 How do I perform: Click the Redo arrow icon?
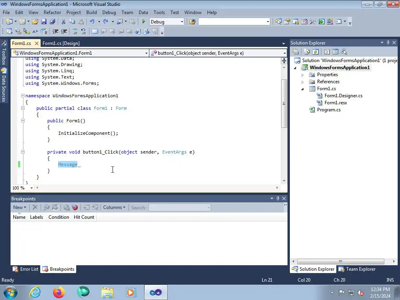105,22
